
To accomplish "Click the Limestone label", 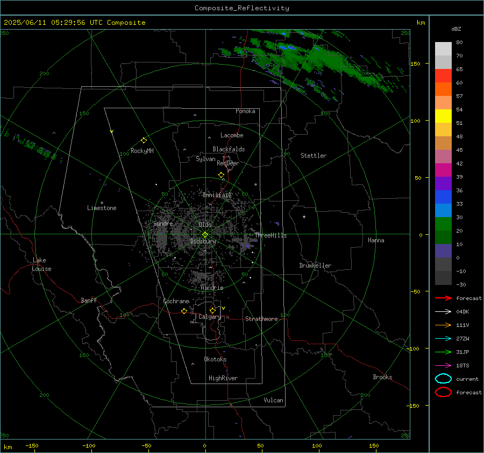I will [x=102, y=208].
